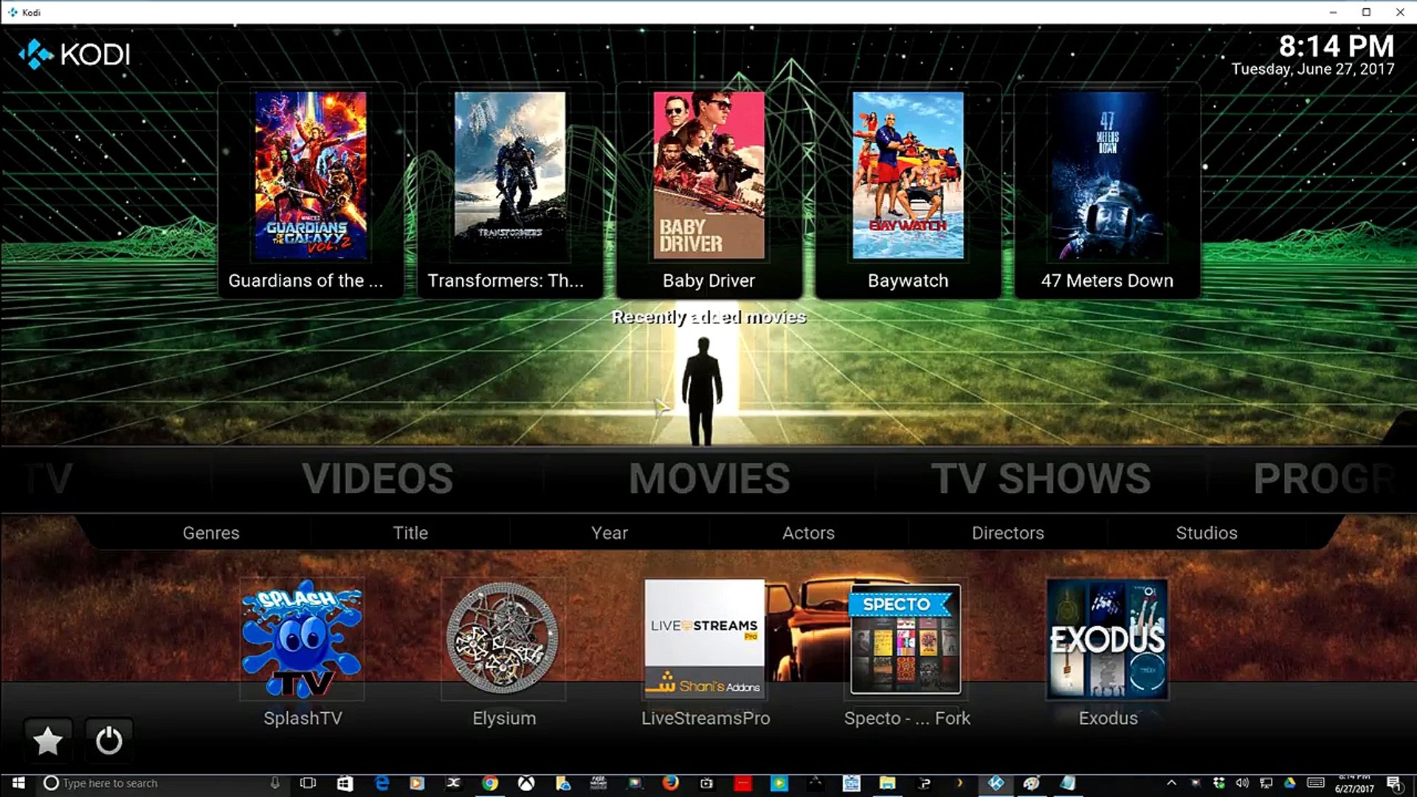Open Baby Driver movie poster
The width and height of the screenshot is (1417, 797).
708,176
